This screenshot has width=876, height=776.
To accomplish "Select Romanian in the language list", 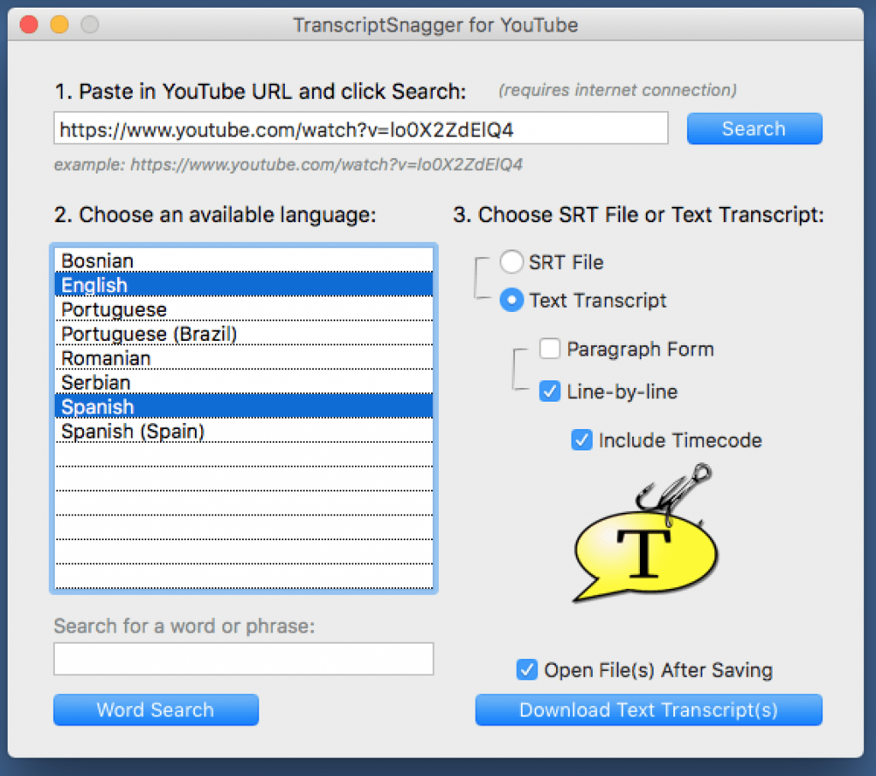I will click(244, 358).
